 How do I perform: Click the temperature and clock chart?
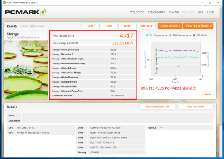pos(176,59)
